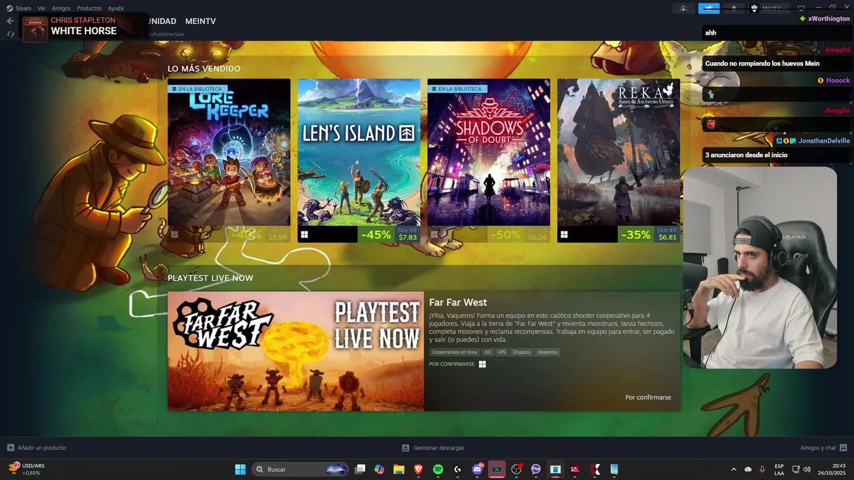This screenshot has width=854, height=480.
Task: Click the Chris Stapleton White Horse music overlay
Action: (x=83, y=27)
